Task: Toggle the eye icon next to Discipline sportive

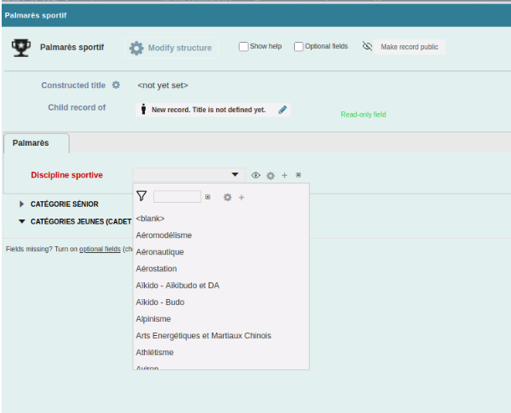Action: point(255,175)
